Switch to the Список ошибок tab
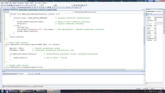 [x=38, y=86]
